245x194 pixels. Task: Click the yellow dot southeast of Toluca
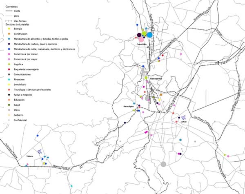[x=44, y=163]
